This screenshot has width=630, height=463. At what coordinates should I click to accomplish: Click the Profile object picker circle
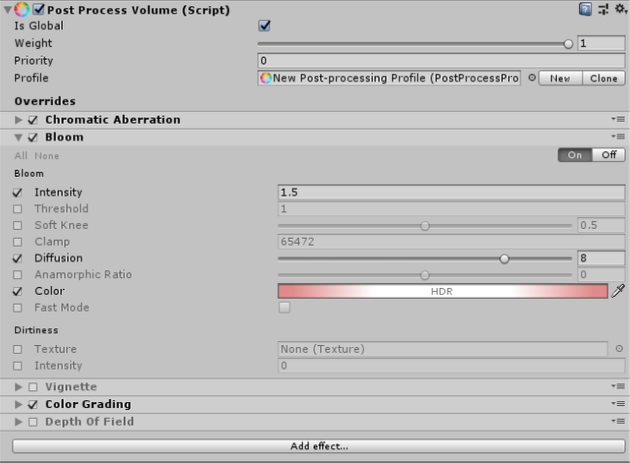point(532,78)
